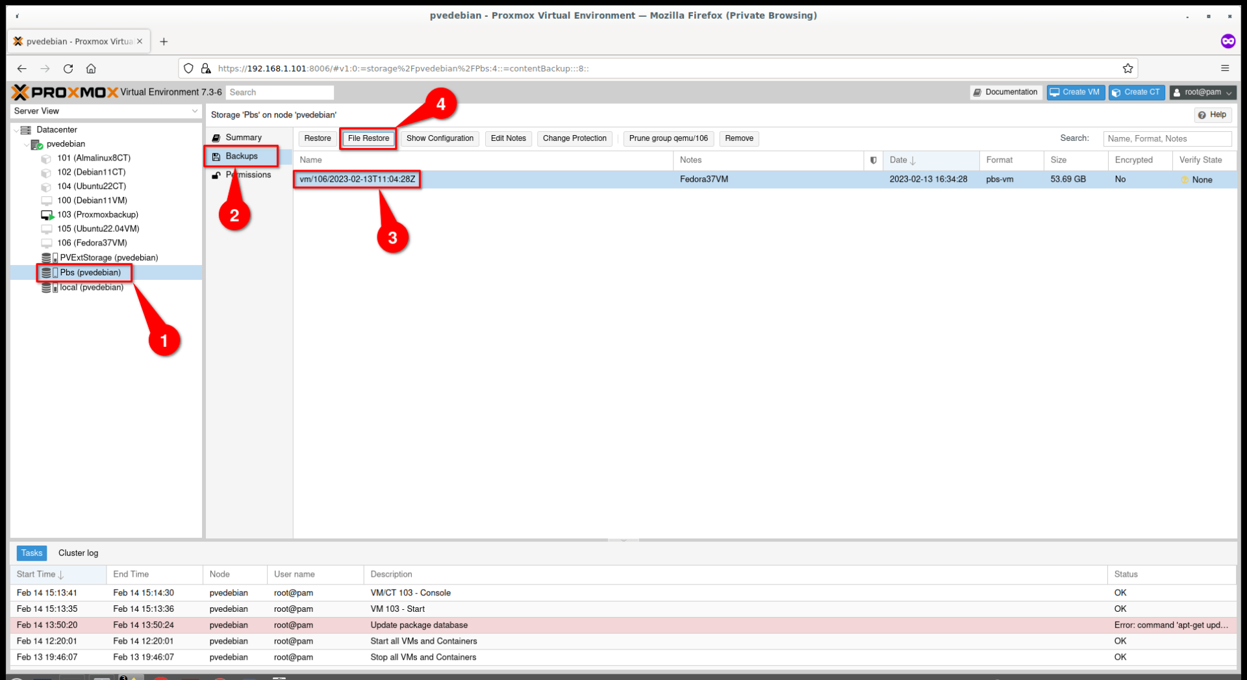Viewport: 1247px width, 680px height.
Task: Open the Help for storage panel
Action: point(1212,115)
